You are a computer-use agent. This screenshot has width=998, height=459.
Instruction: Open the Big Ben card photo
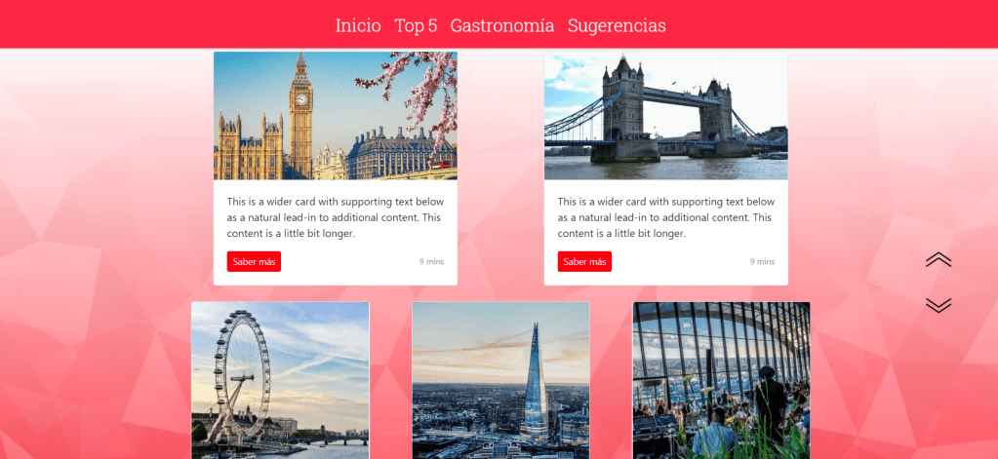(x=336, y=116)
